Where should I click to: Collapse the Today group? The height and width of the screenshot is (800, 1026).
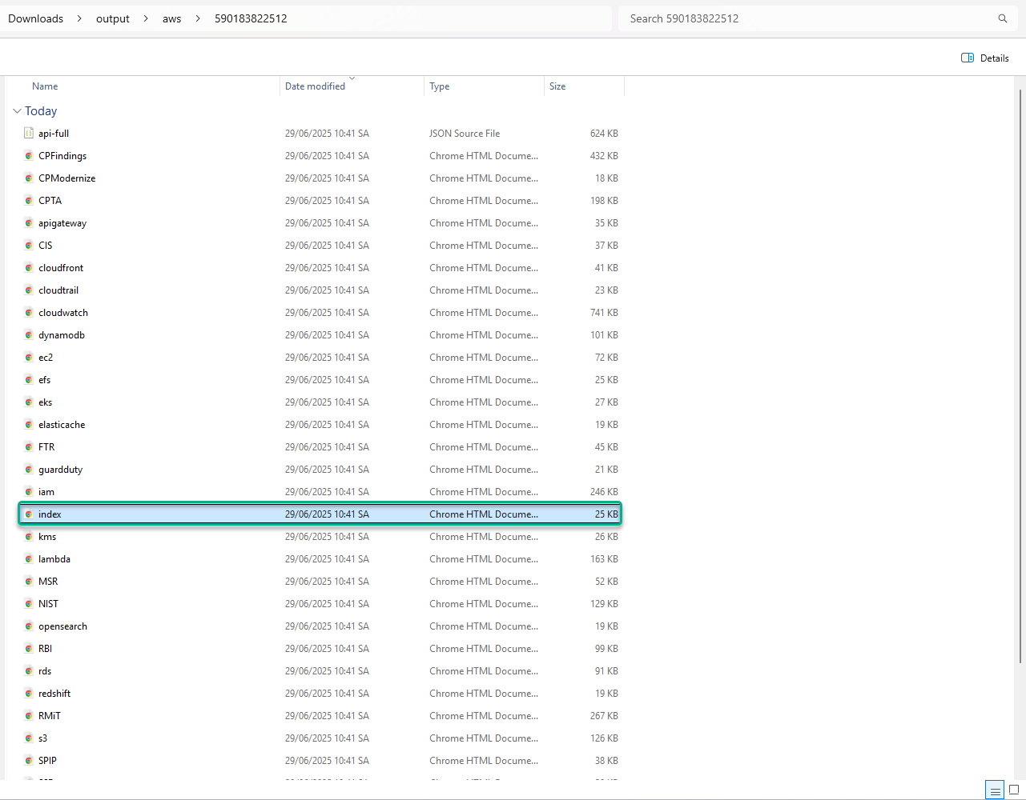click(x=17, y=111)
